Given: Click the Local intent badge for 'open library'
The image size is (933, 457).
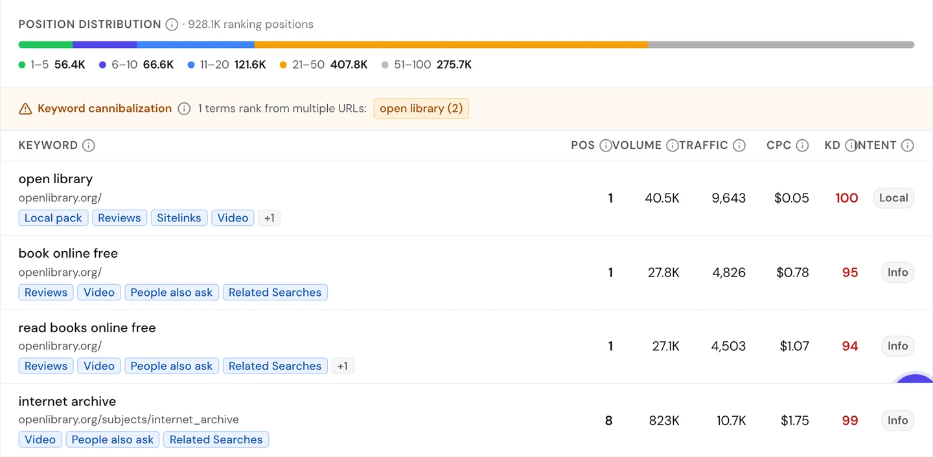Looking at the screenshot, I should click(893, 198).
